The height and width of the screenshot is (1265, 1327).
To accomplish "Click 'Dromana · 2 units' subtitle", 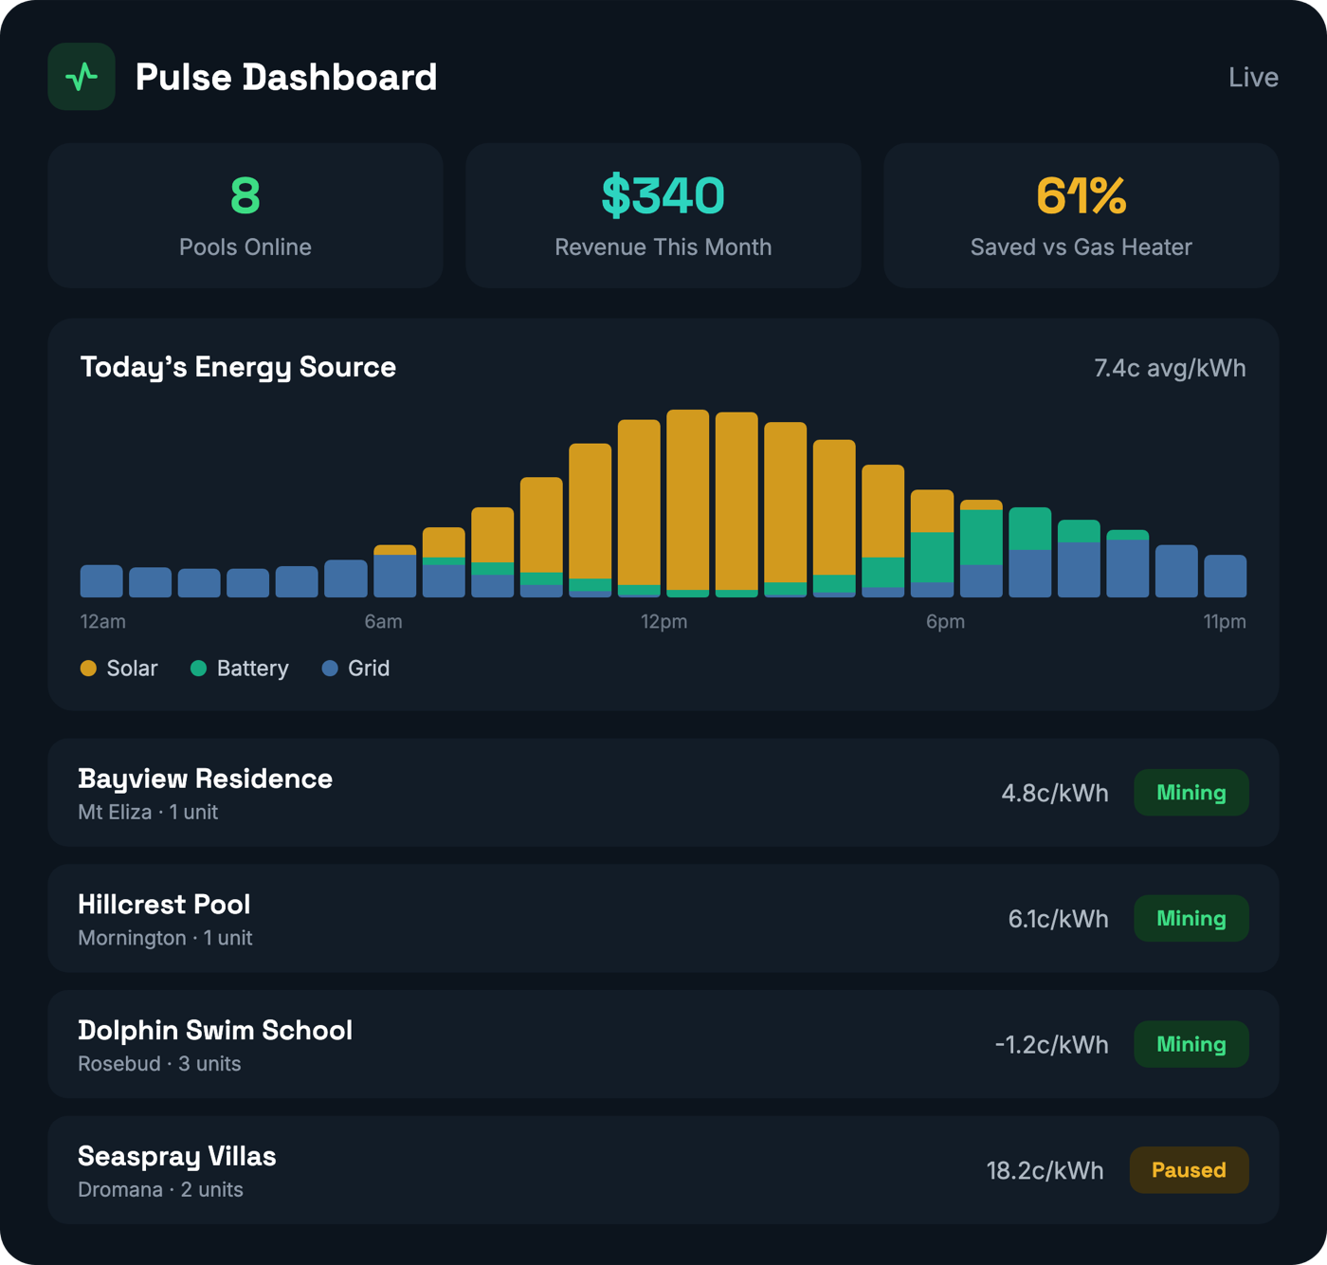I will 160,1190.
